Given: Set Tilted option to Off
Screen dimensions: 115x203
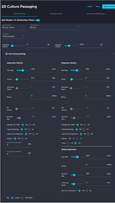Looking at the screenshot, I should tap(68, 143).
